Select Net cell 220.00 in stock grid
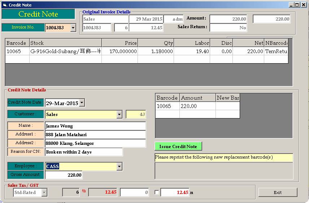 248,51
